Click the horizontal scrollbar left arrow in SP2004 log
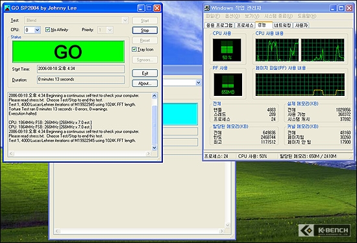357x243 pixels. pos(11,154)
